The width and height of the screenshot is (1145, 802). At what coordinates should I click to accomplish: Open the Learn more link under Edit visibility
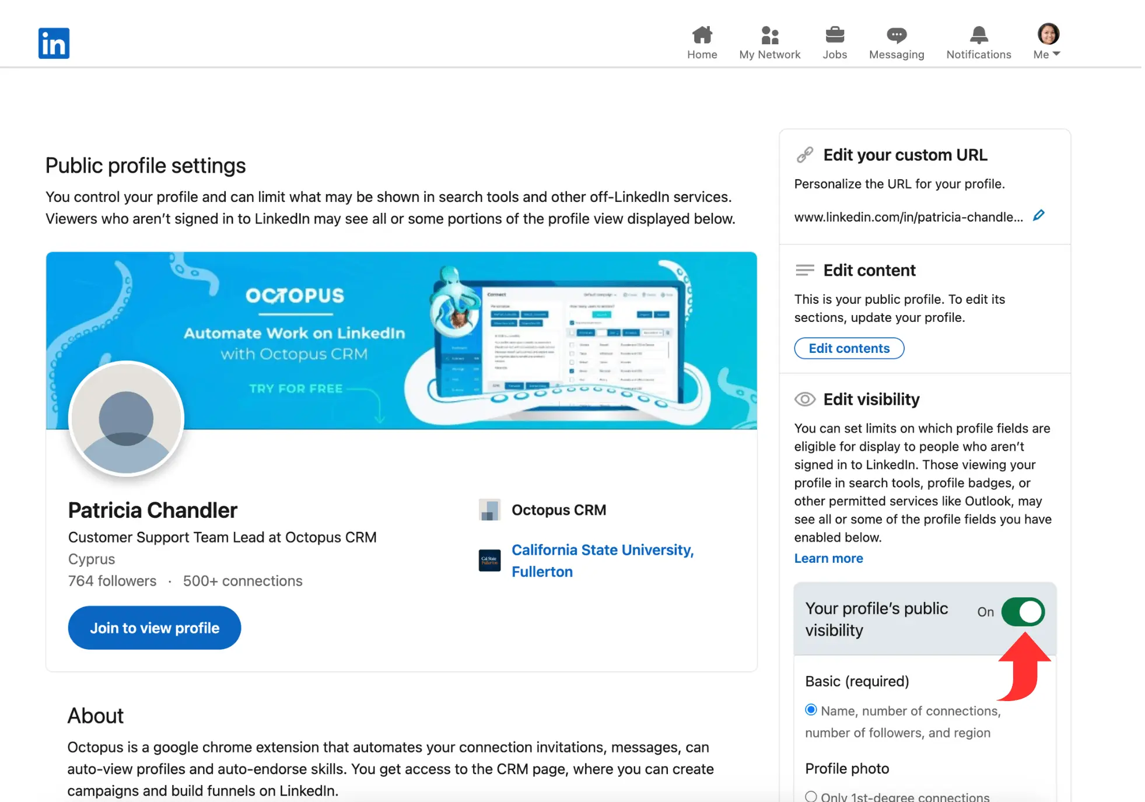click(828, 558)
